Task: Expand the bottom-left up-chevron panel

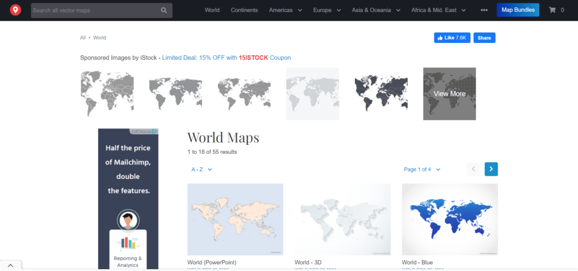Action: [x=11, y=265]
